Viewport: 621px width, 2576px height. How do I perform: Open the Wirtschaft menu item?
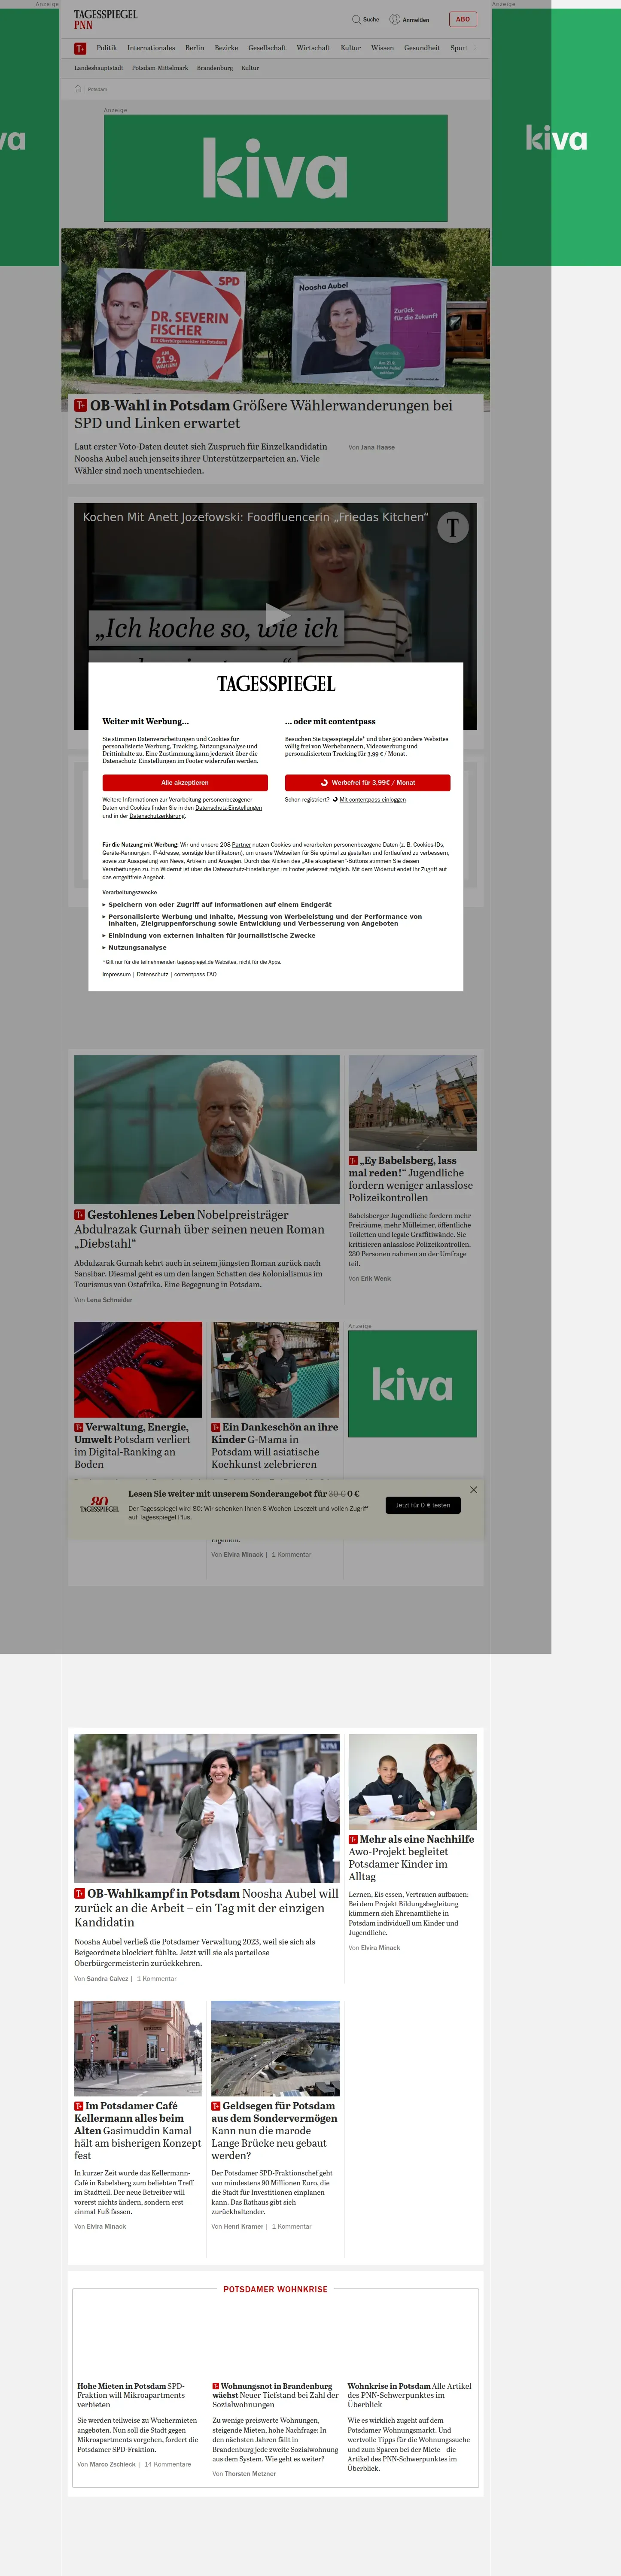click(x=313, y=48)
